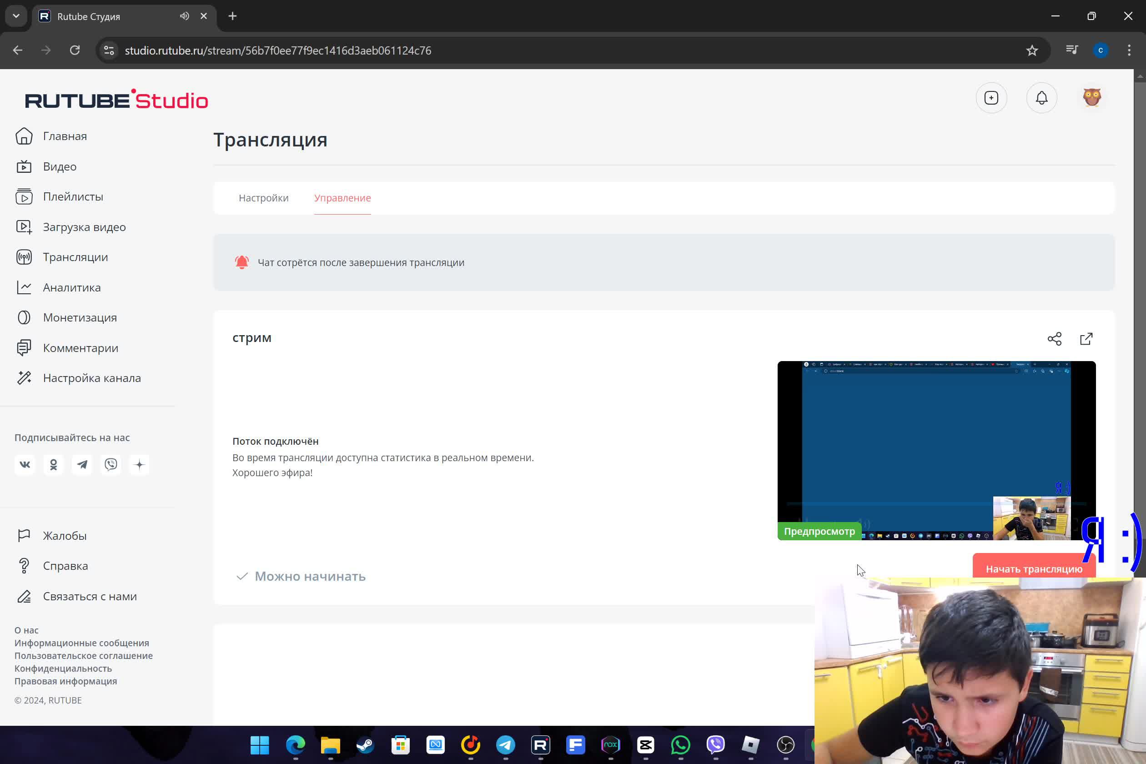1146x764 pixels.
Task: Go back to the previous page
Action: [18, 50]
